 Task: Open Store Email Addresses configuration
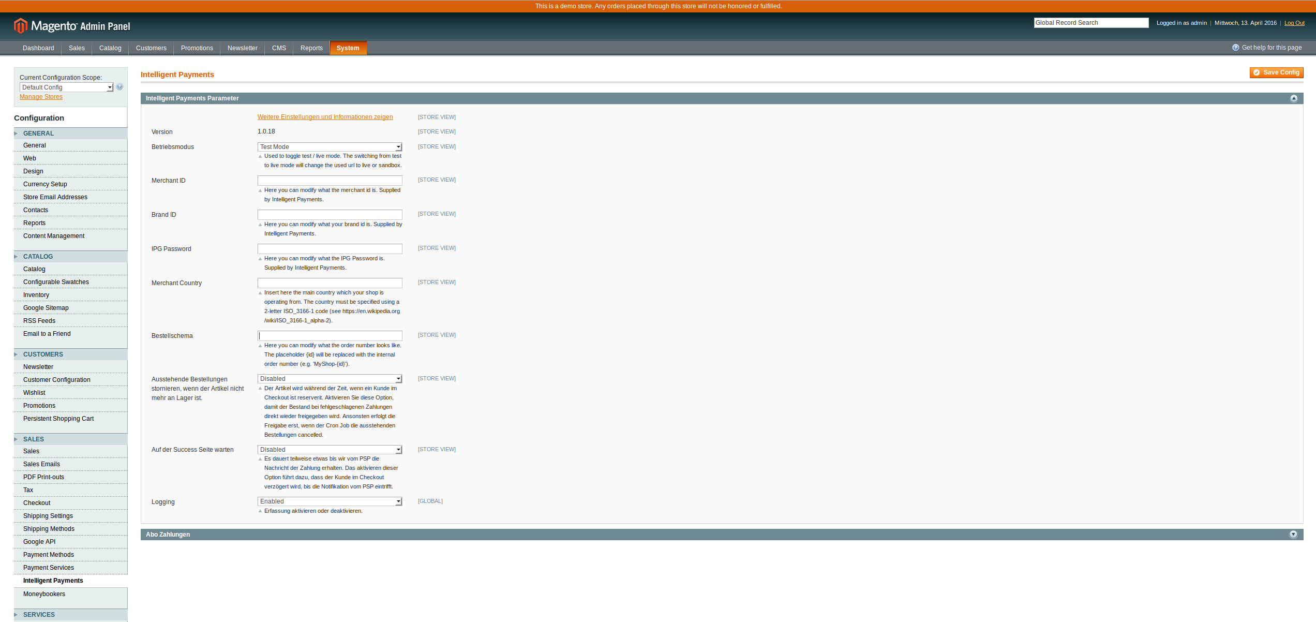point(70,197)
